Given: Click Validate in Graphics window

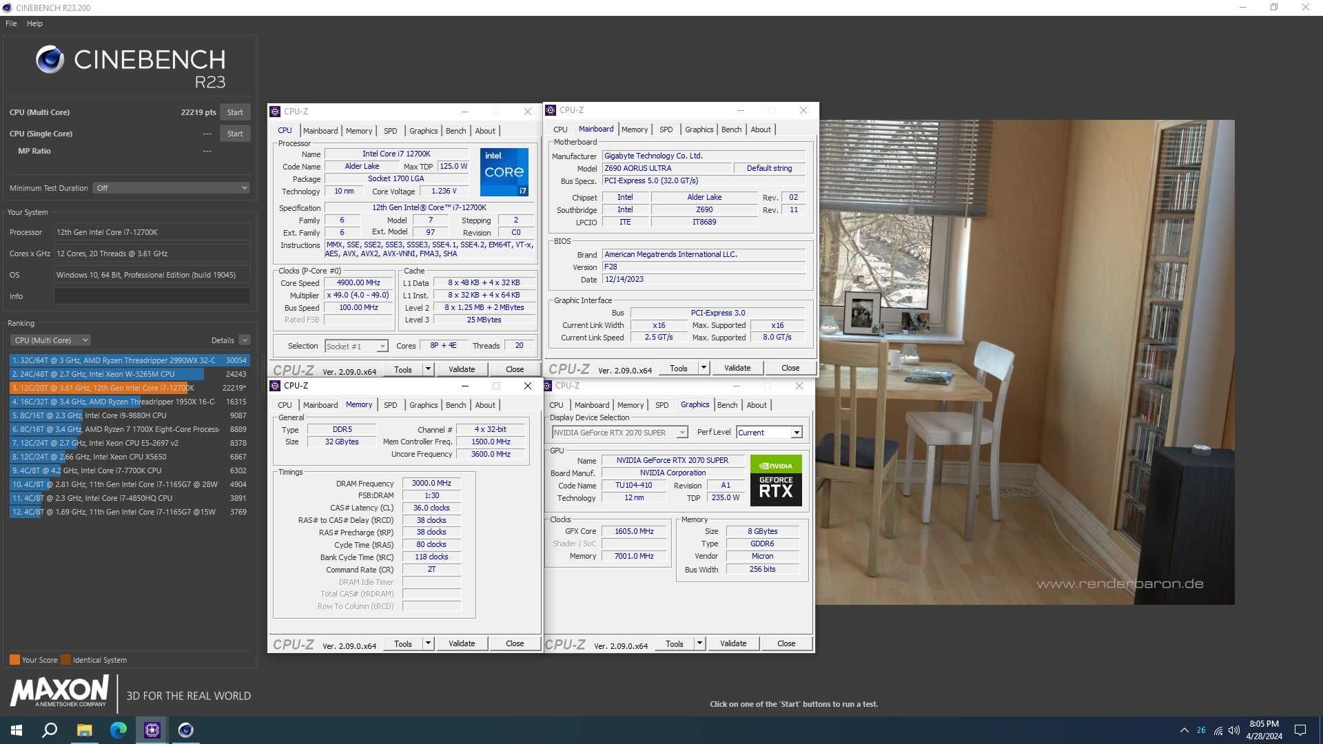Looking at the screenshot, I should tap(733, 643).
